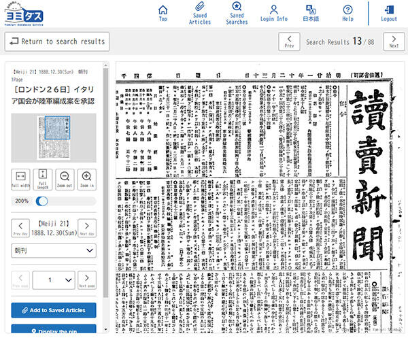Open Help question mark icon
This screenshot has width=408, height=338.
pyautogui.click(x=347, y=14)
